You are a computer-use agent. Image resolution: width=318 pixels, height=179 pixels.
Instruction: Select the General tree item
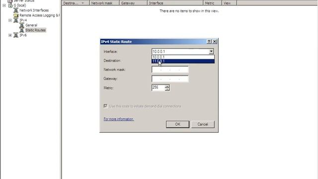[31, 25]
